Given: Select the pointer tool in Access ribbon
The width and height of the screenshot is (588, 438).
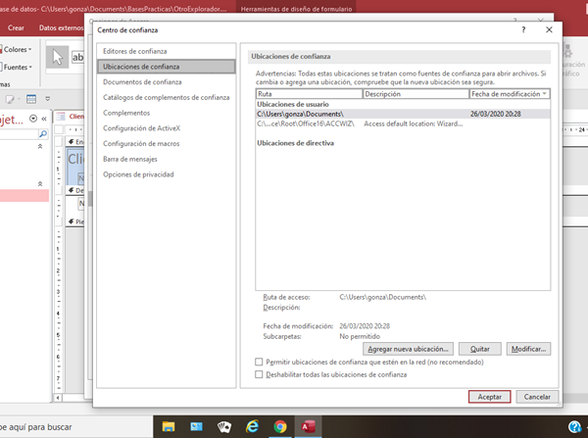Looking at the screenshot, I should click(x=58, y=57).
